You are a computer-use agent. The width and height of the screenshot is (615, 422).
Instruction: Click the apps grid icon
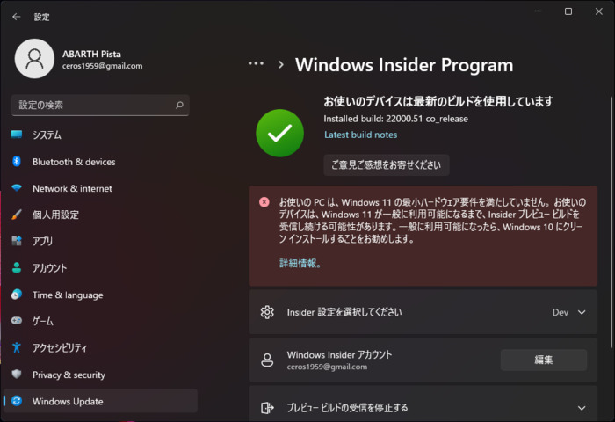(17, 241)
